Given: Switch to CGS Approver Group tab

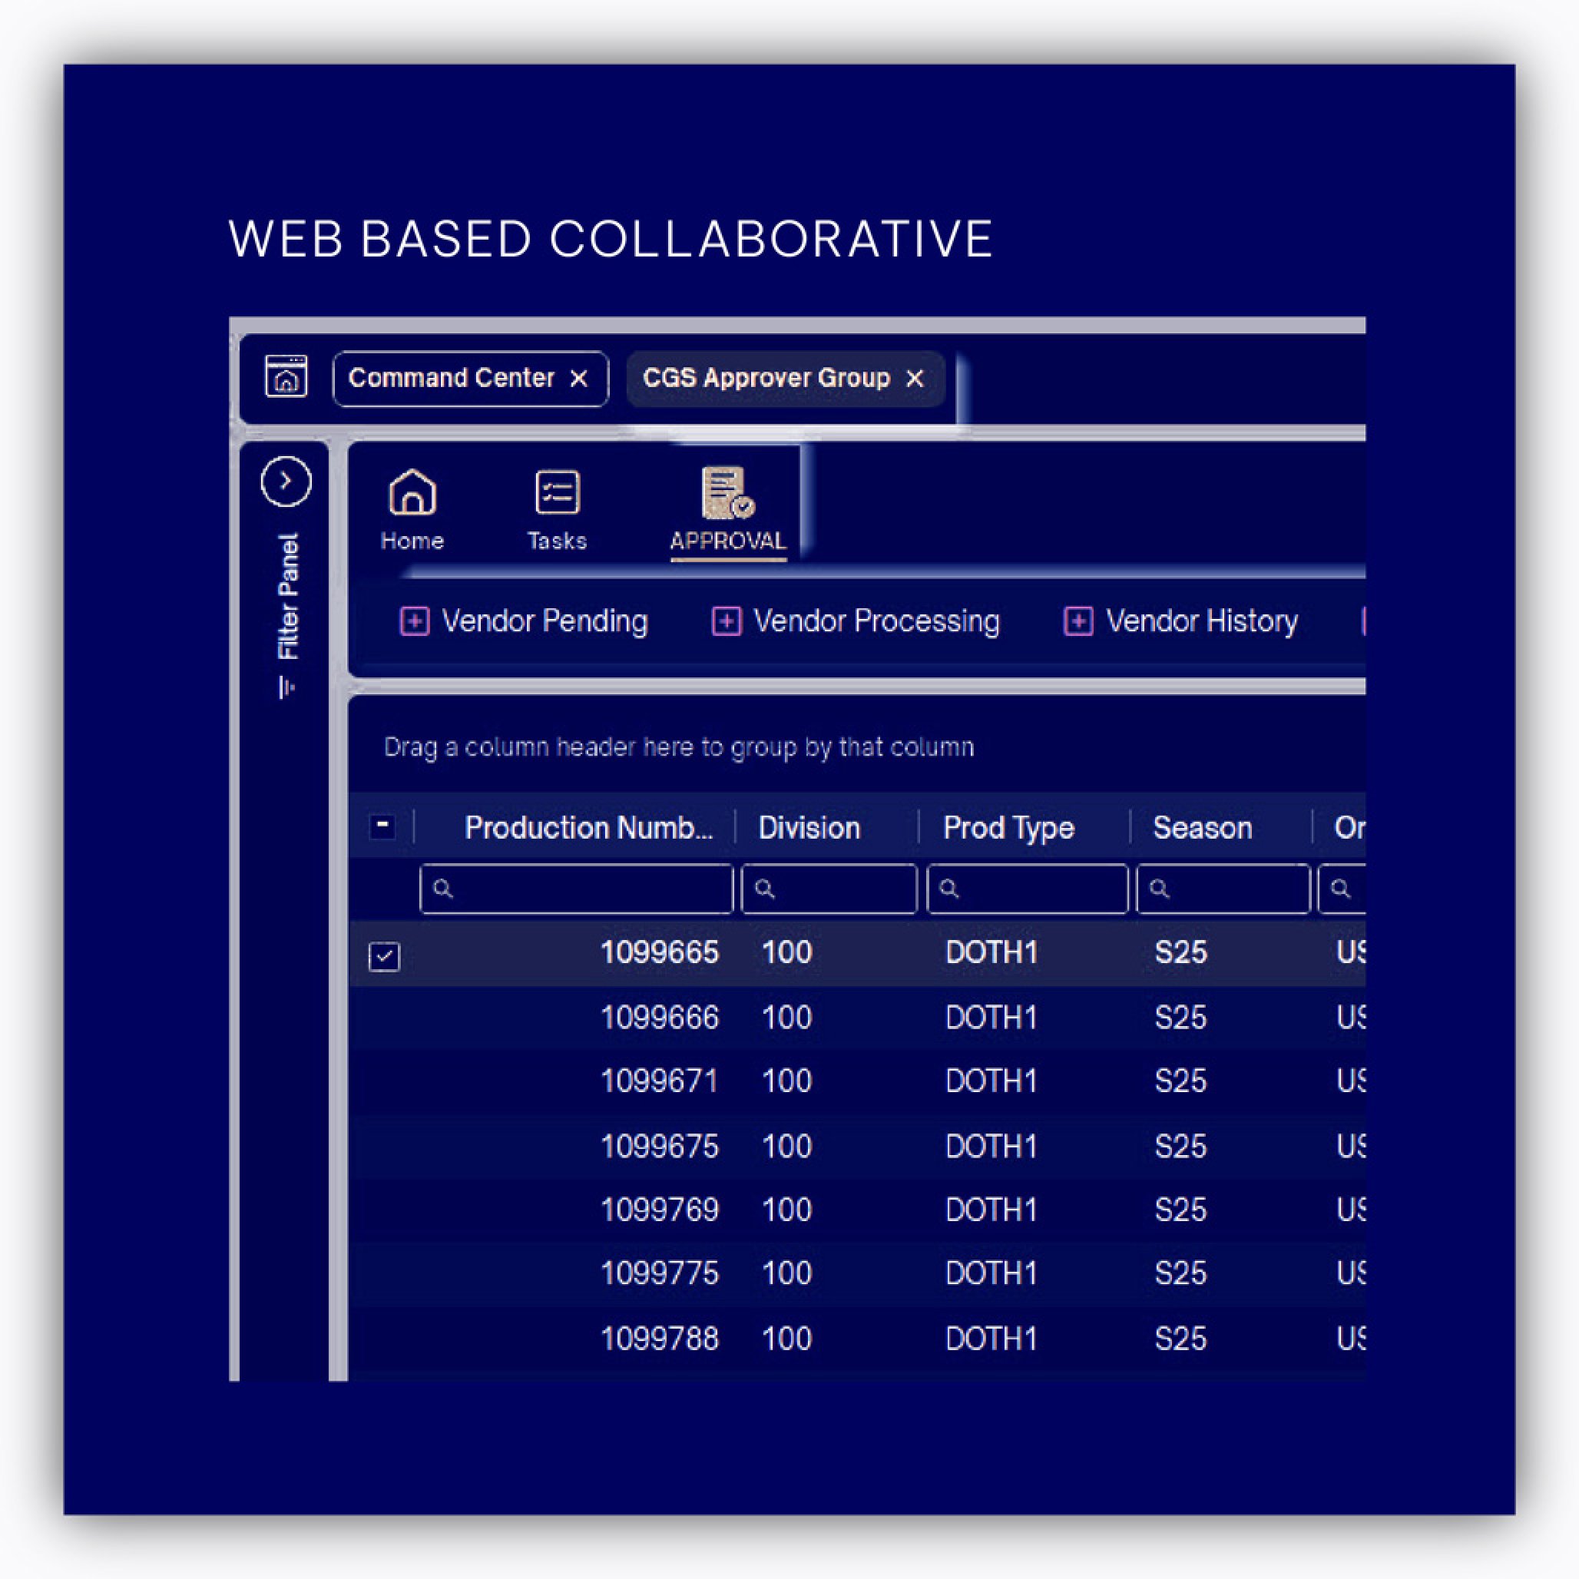Looking at the screenshot, I should click(766, 379).
